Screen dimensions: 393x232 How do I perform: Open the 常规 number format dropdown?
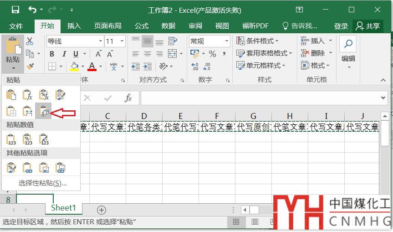tap(227, 41)
